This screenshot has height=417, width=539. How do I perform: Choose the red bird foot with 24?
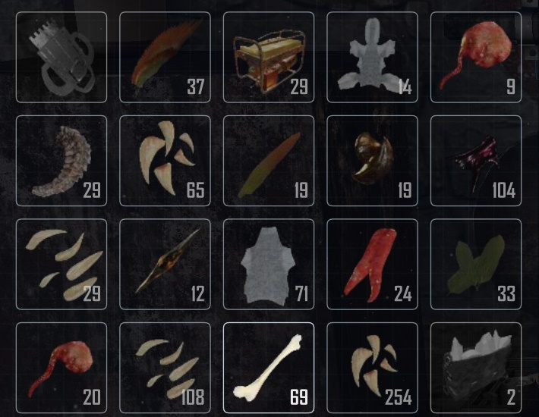pyautogui.click(x=372, y=265)
